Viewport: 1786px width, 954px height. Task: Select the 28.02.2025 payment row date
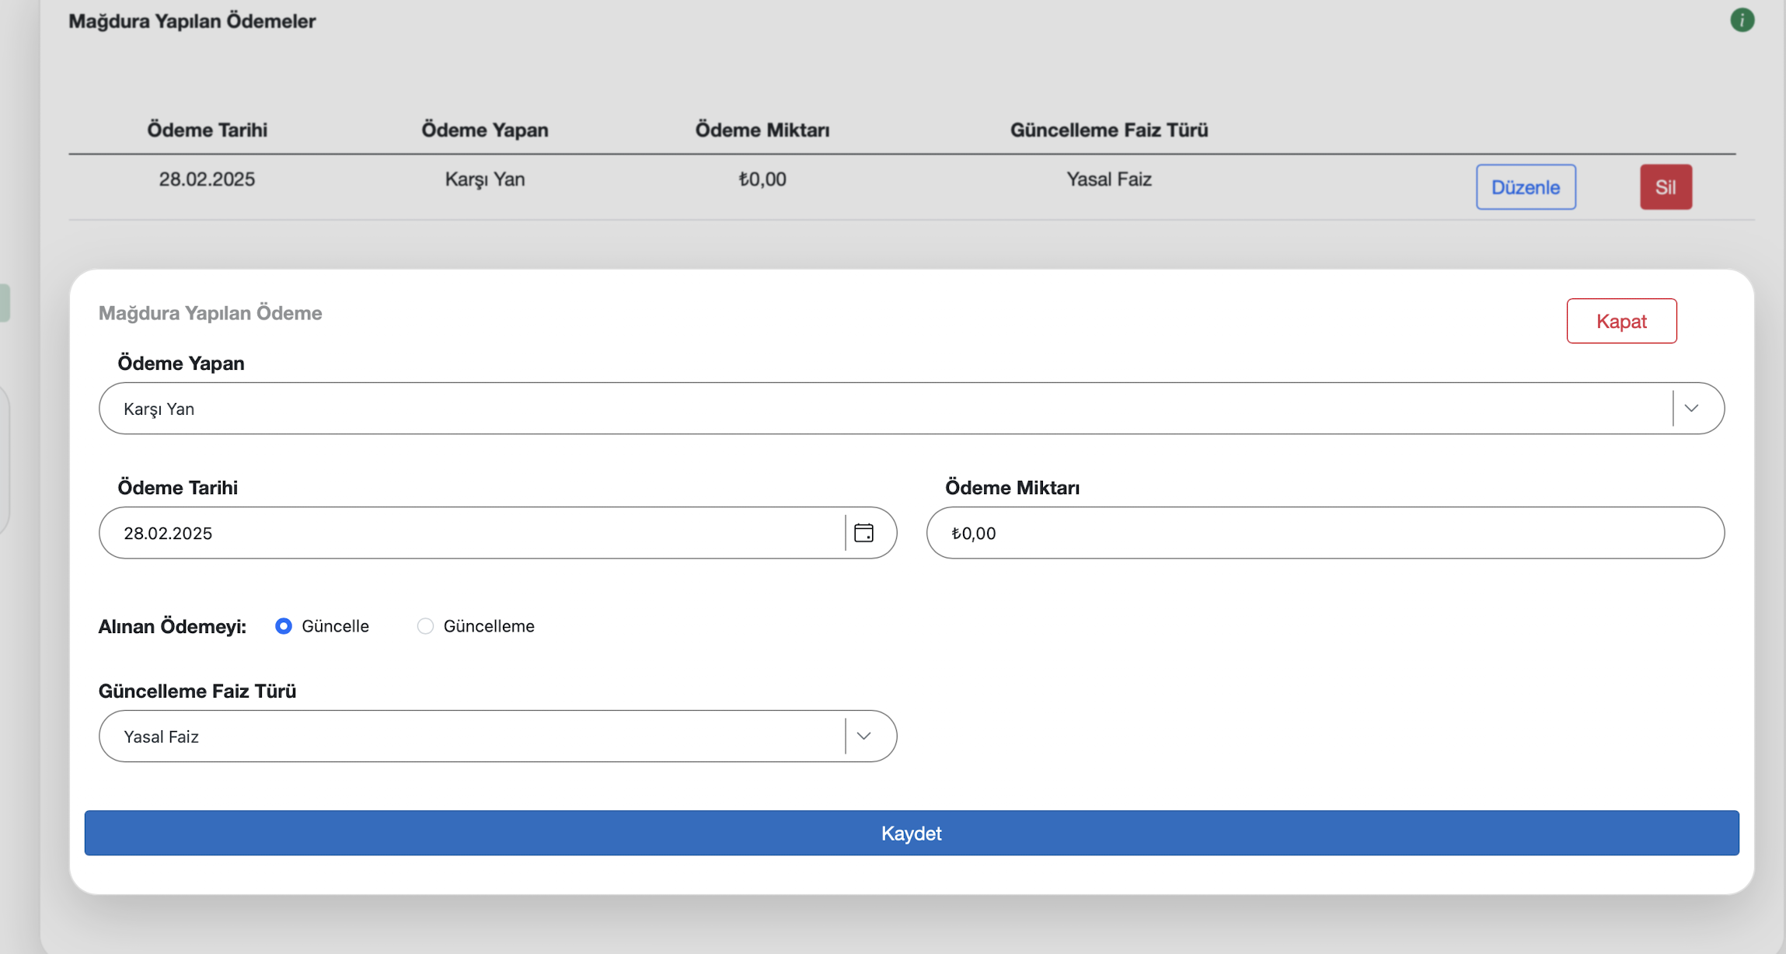(207, 179)
